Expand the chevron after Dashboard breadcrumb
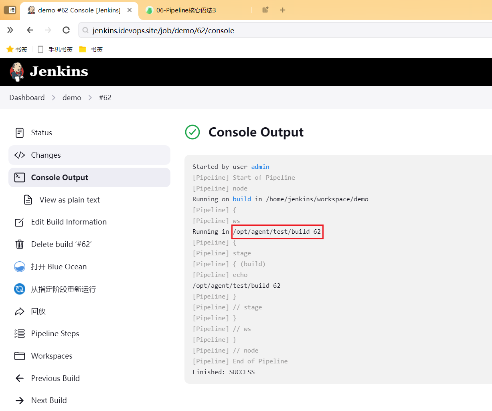492x411 pixels. click(x=54, y=98)
